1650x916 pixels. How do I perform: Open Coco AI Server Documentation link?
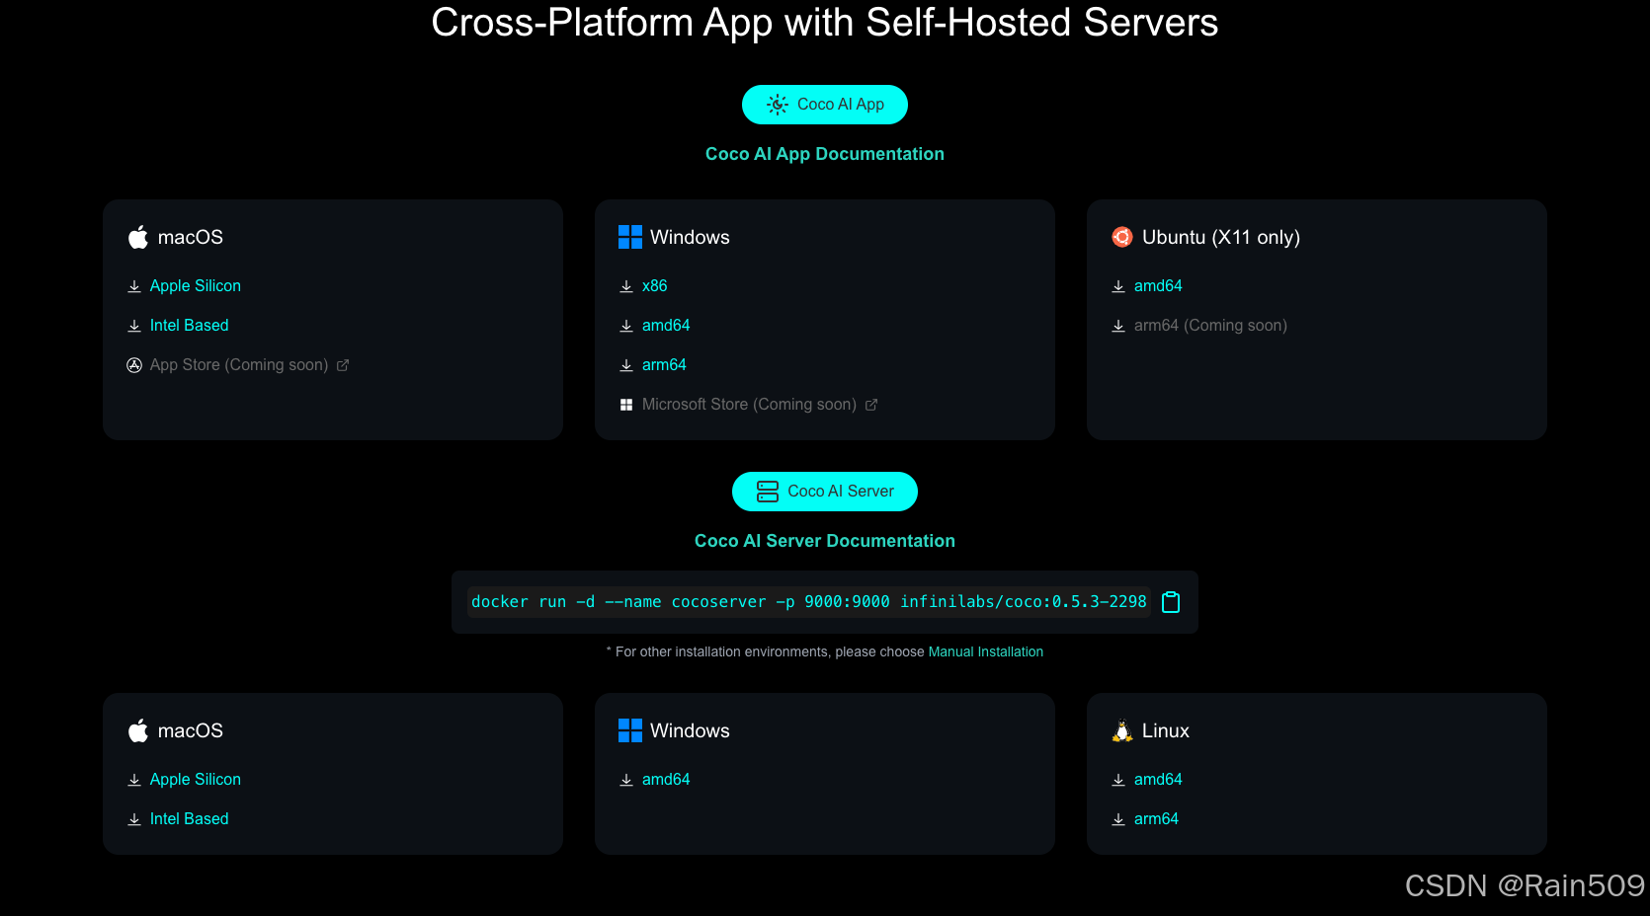[x=825, y=541]
